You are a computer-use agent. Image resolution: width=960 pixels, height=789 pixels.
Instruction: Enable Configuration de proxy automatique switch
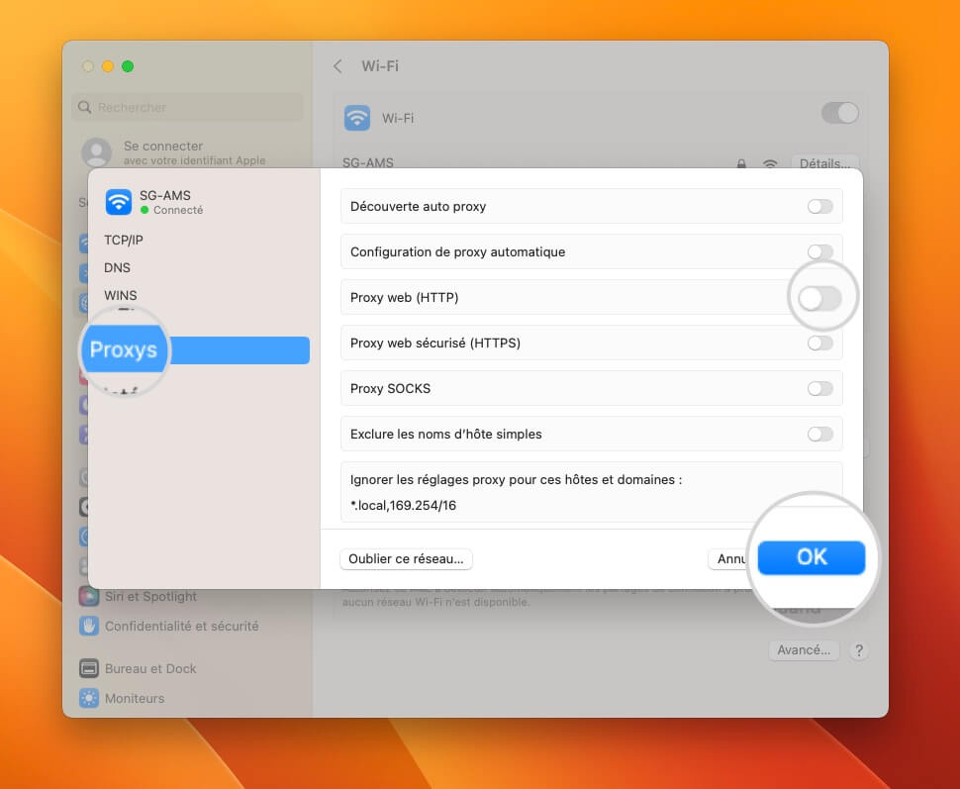(819, 251)
